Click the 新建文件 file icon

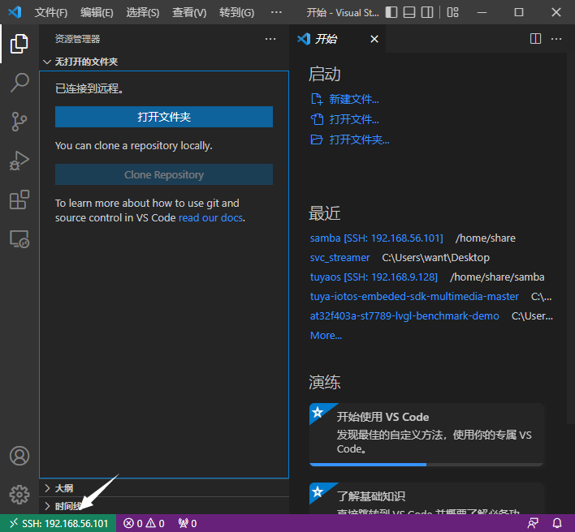[x=317, y=99]
